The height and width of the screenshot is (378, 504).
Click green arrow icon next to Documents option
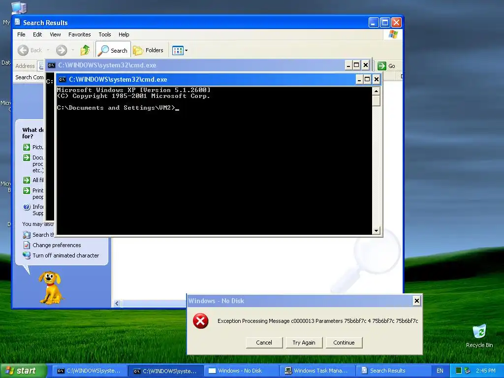point(27,157)
